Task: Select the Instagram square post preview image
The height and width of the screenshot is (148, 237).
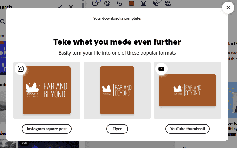Action: pyautogui.click(x=47, y=90)
